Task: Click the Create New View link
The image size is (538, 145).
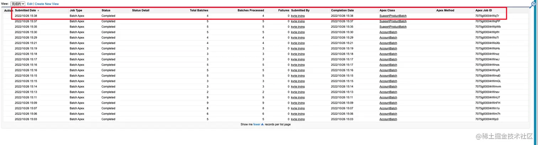Action: tap(47, 4)
